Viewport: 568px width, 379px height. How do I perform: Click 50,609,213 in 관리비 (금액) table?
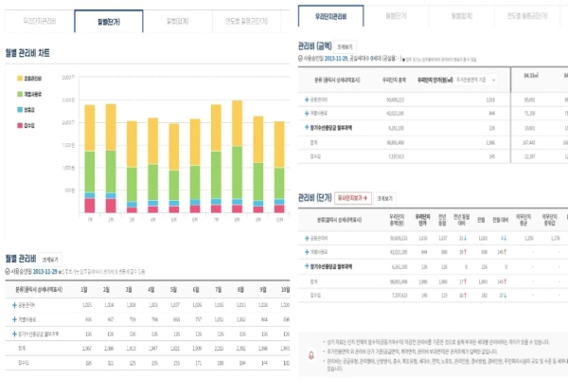coord(395,99)
